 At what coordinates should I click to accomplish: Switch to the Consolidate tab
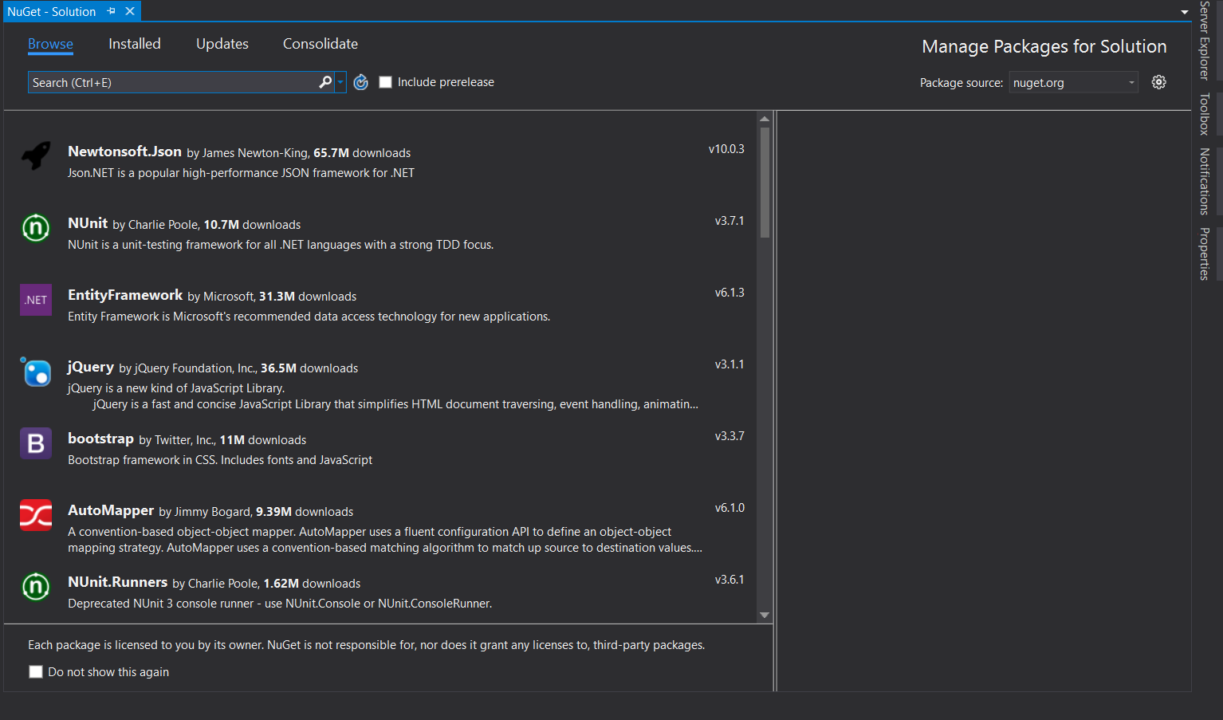click(320, 44)
